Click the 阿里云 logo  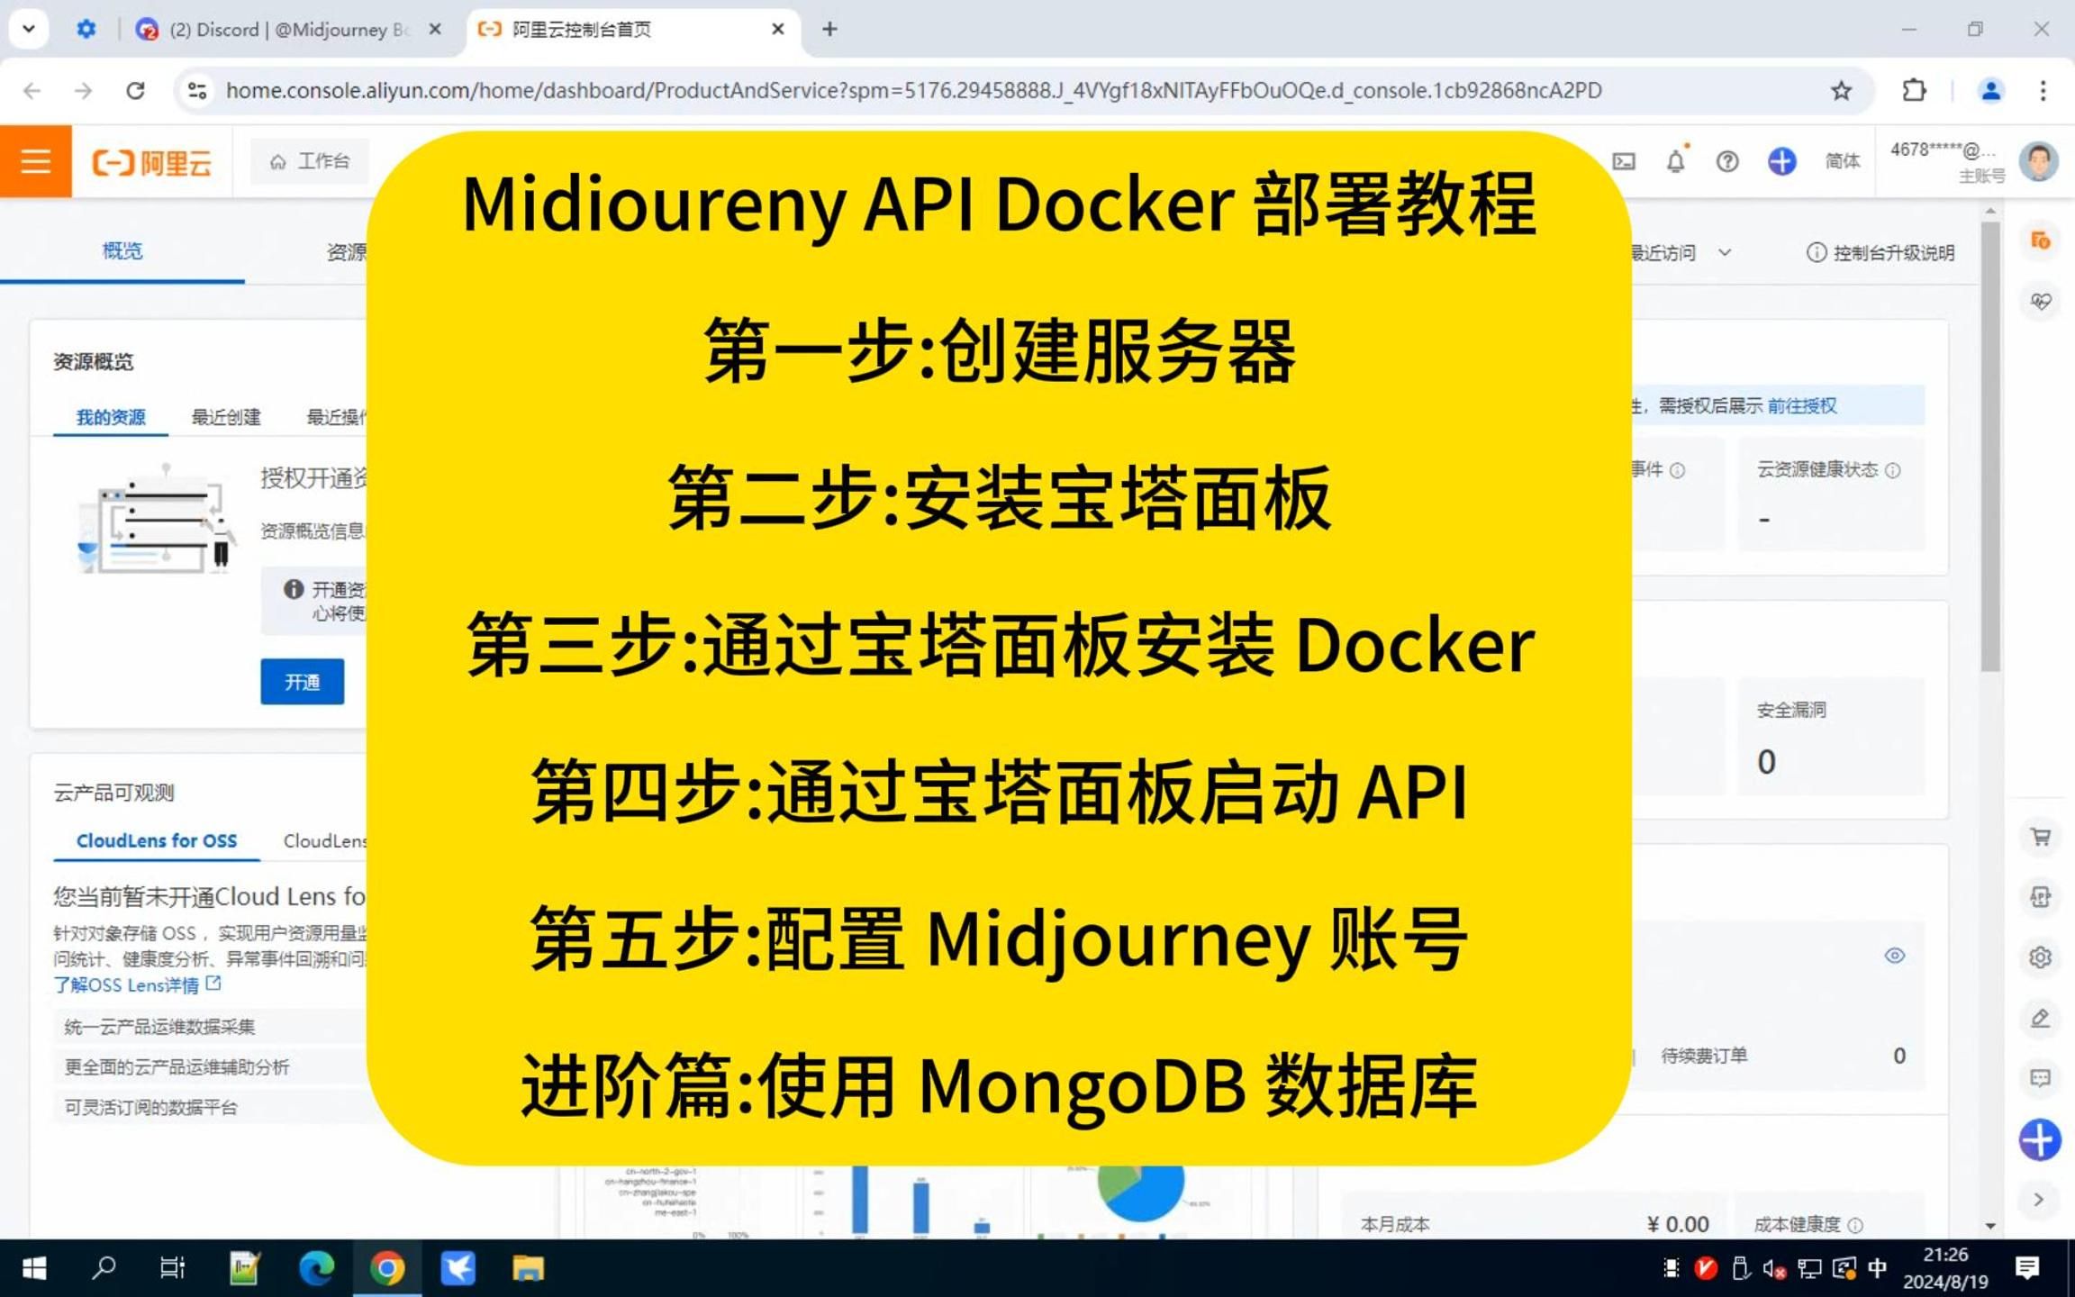pos(152,162)
